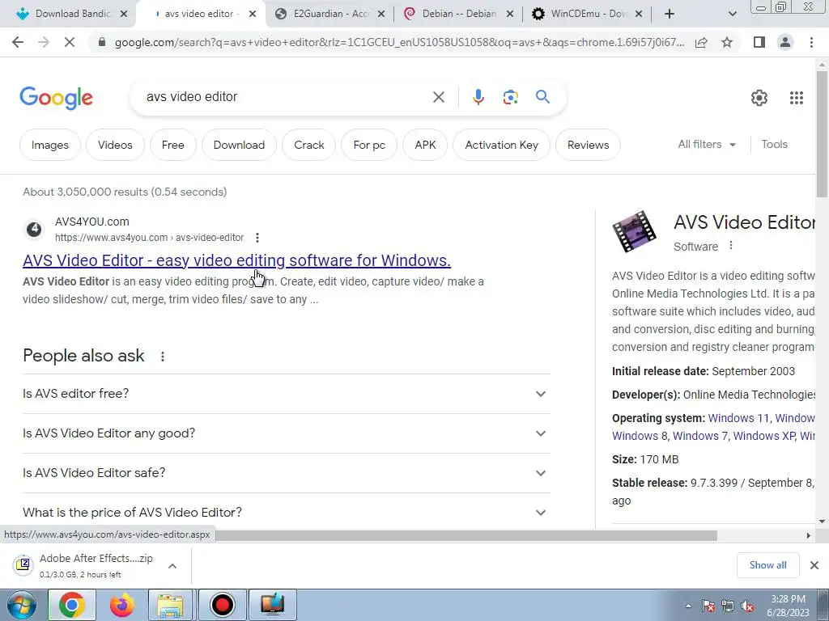Select the Download filter chip
Screen dimensions: 829x621
239,145
